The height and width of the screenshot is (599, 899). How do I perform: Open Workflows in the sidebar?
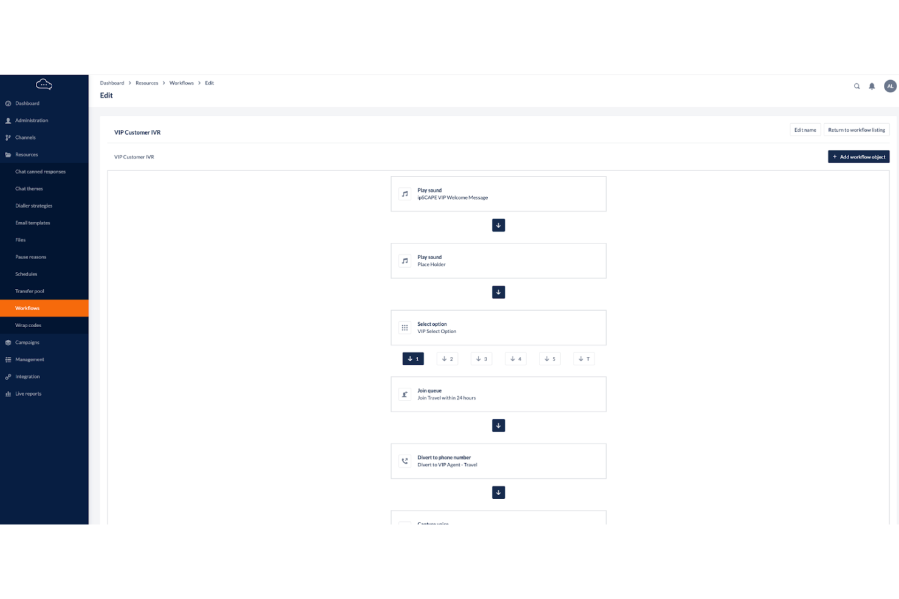pyautogui.click(x=27, y=308)
